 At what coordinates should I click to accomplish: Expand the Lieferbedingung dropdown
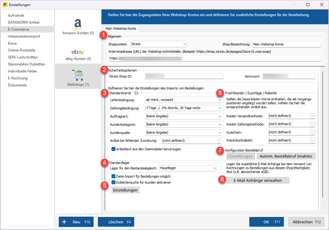click(183, 100)
